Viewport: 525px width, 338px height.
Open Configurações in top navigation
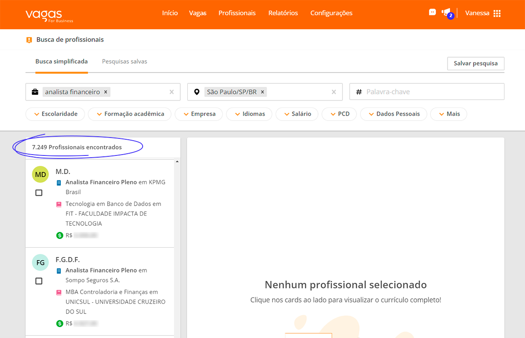(331, 13)
